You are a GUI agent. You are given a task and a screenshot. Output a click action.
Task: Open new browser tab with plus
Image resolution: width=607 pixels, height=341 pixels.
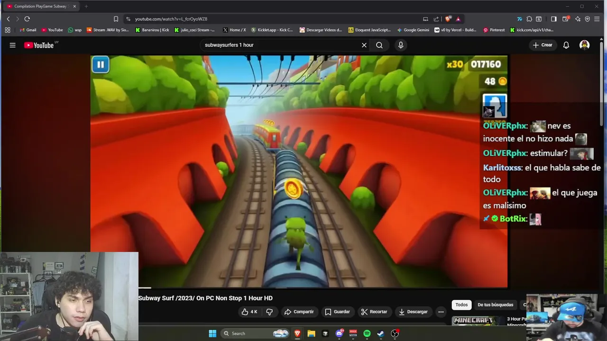coord(86,6)
